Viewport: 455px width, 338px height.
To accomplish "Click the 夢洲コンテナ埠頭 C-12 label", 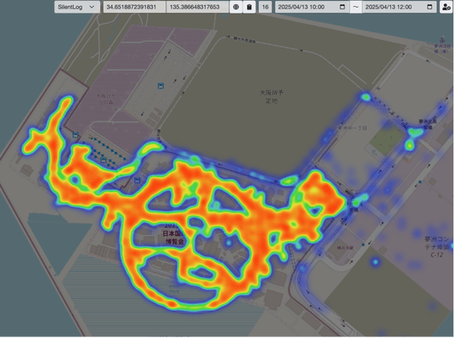I will [x=436, y=247].
